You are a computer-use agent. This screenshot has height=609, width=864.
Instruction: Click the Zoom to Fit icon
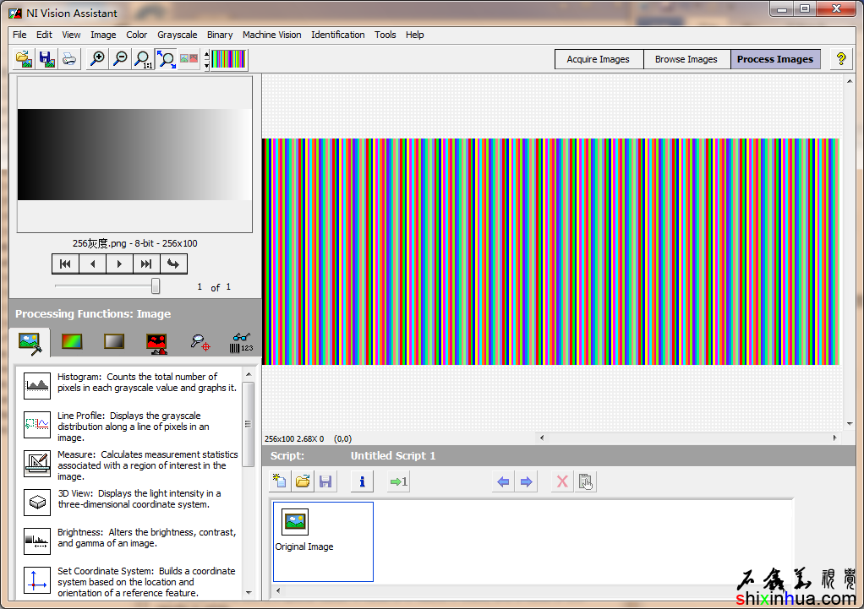[166, 59]
